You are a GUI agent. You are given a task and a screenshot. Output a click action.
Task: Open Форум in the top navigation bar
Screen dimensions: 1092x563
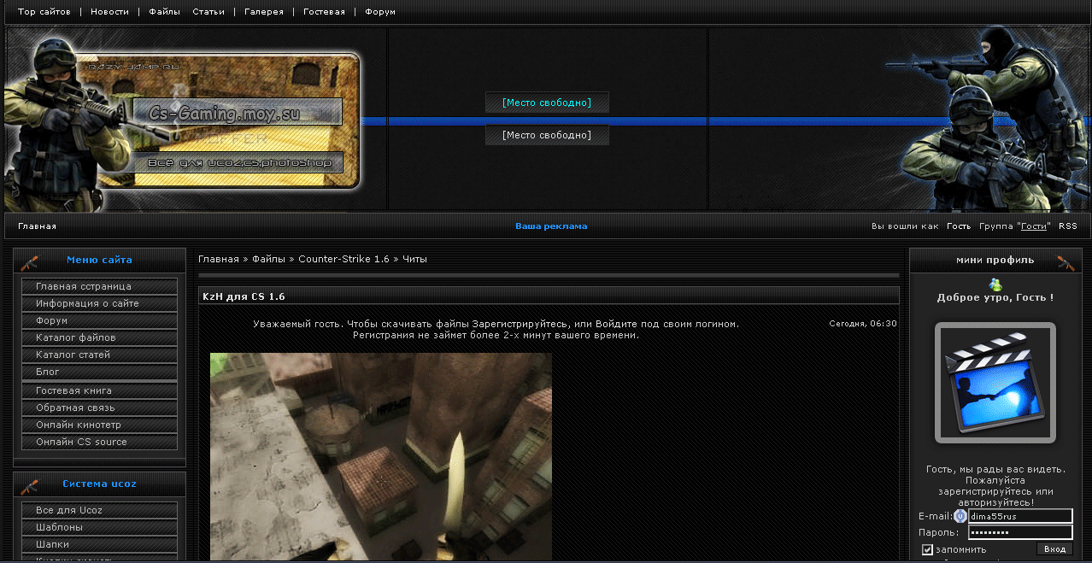(380, 12)
